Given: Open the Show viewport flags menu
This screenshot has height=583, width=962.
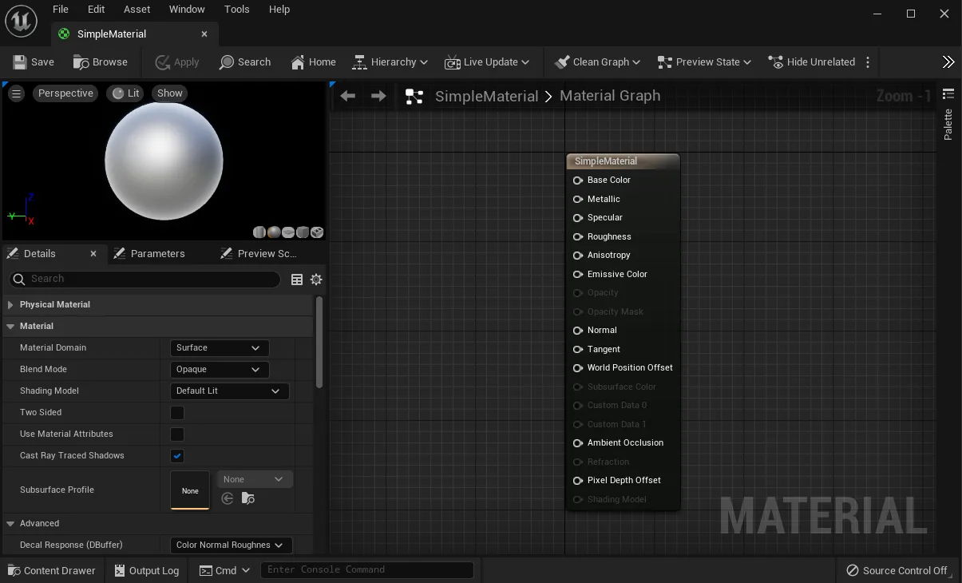Looking at the screenshot, I should 170,93.
